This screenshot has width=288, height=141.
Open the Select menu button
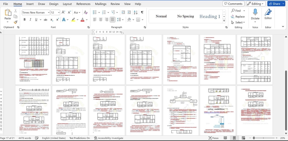tap(238, 22)
